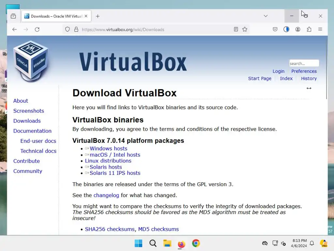334x251 pixels.
Task: Open taskbar Search magnifier
Action: point(153,243)
